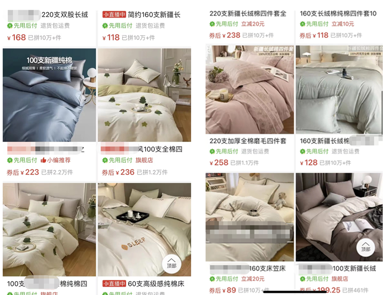This screenshot has height=295, width=386.
Task: Open product title 160支长绒棉纯棉四件套10
Action: click(338, 13)
